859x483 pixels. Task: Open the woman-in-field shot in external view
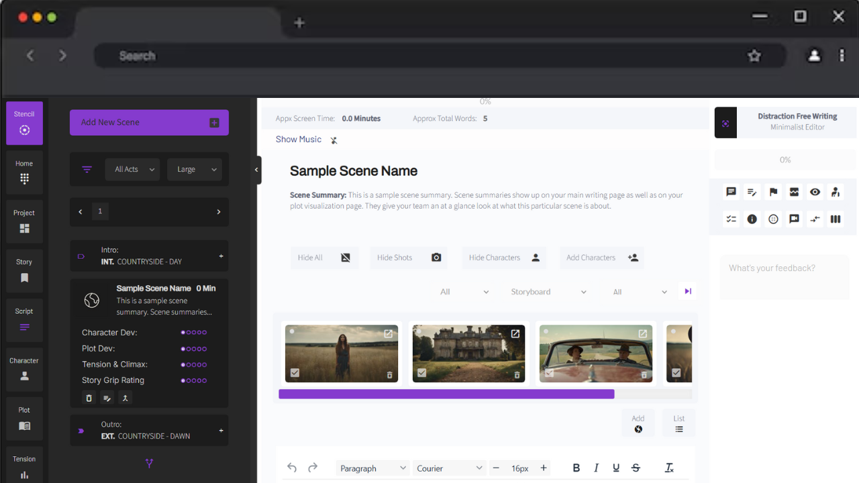pyautogui.click(x=389, y=333)
